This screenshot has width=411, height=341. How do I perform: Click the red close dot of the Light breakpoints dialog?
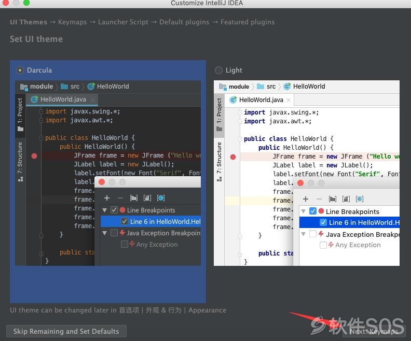point(300,183)
